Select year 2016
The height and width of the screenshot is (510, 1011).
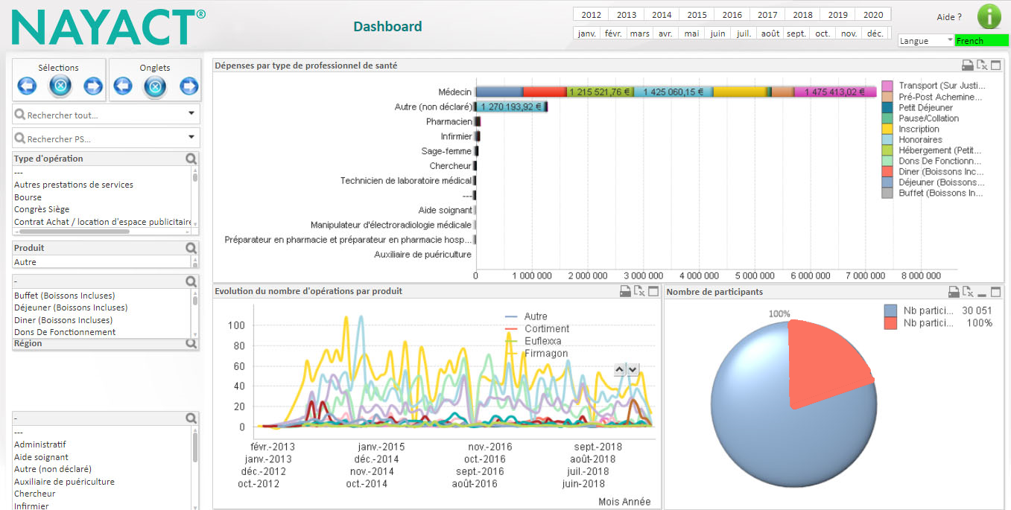732,14
